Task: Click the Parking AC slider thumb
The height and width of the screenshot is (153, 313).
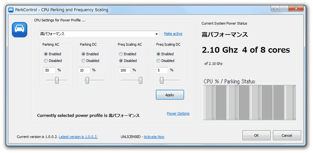Action: (57, 80)
